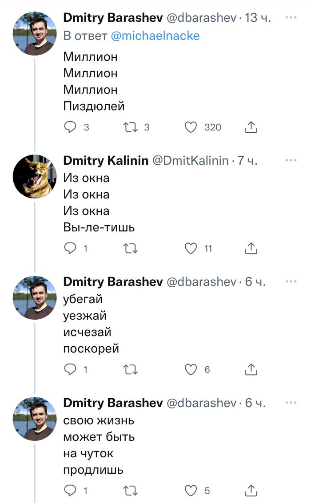This screenshot has height=503, width=311.
Task: Like the "свою жизнь" tweet with 5 likes
Action: 191,491
